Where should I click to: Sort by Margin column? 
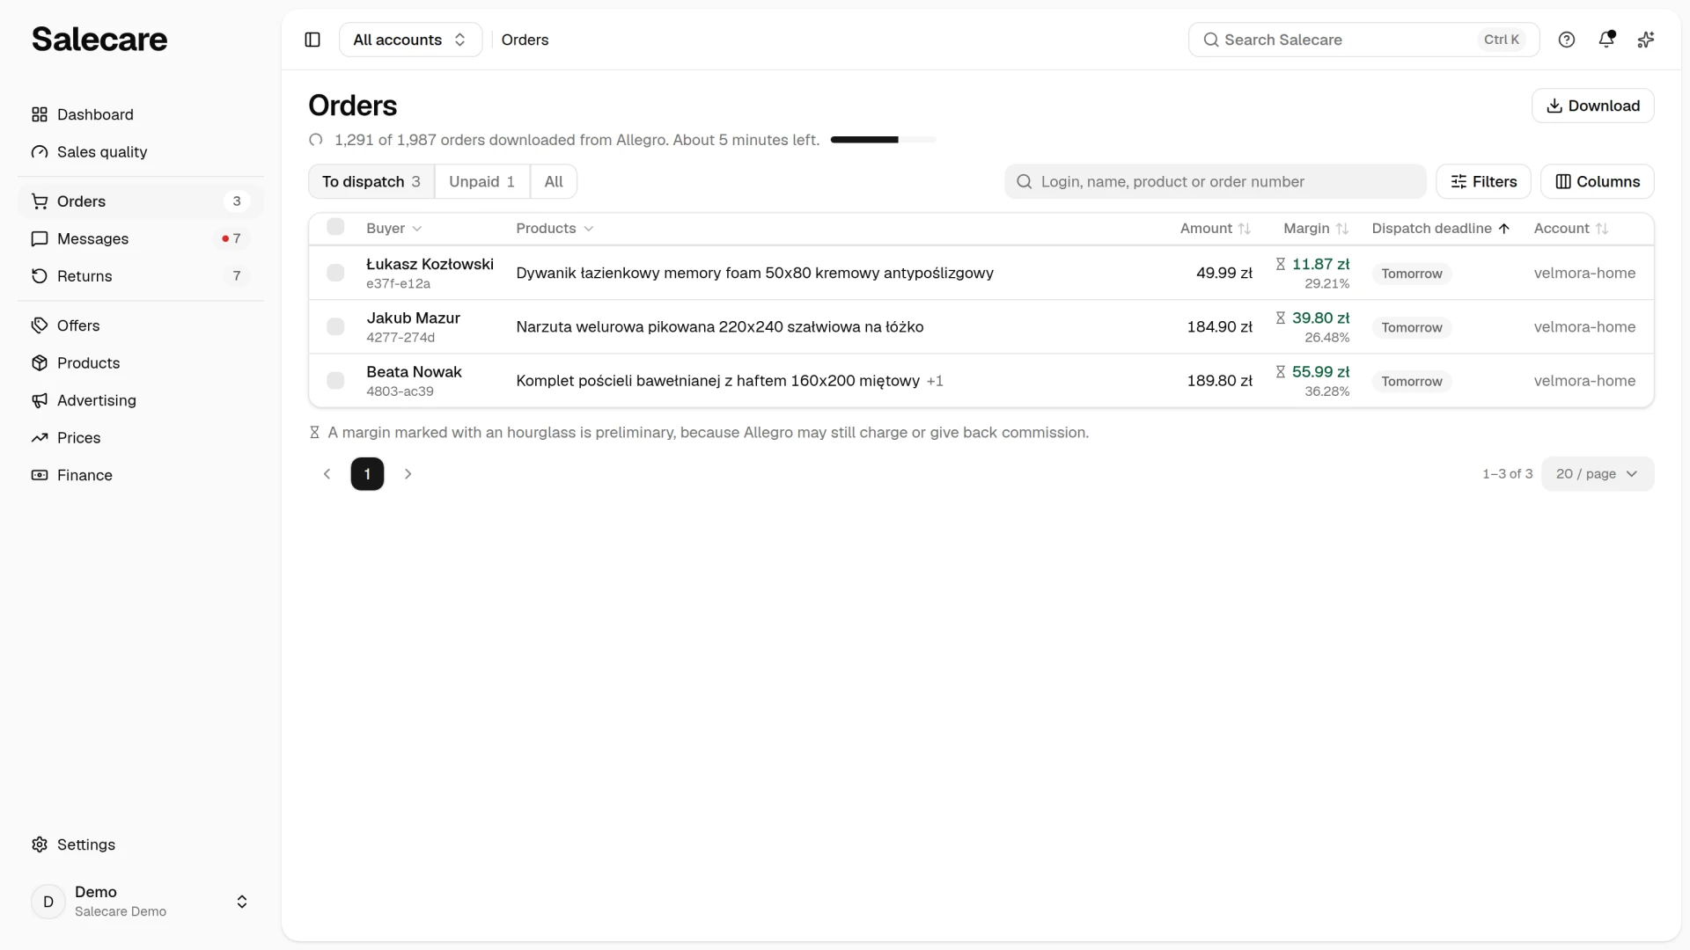(x=1316, y=229)
